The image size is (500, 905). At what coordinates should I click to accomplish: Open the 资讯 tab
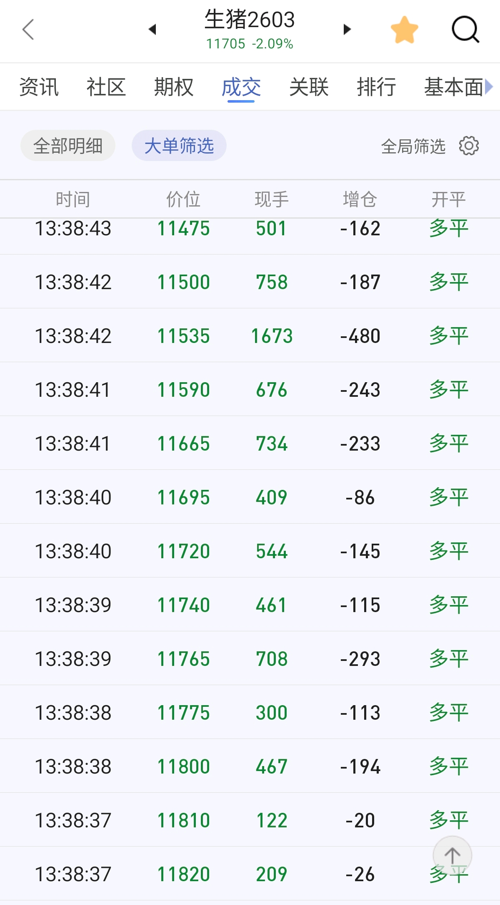click(x=39, y=87)
